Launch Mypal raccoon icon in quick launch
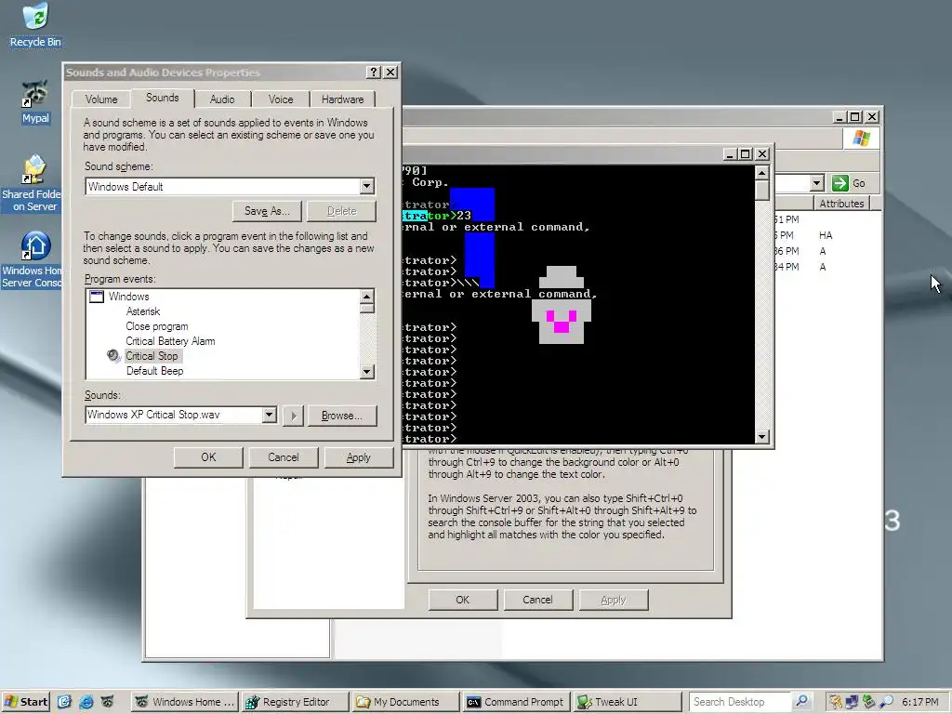The width and height of the screenshot is (952, 714). 107,701
